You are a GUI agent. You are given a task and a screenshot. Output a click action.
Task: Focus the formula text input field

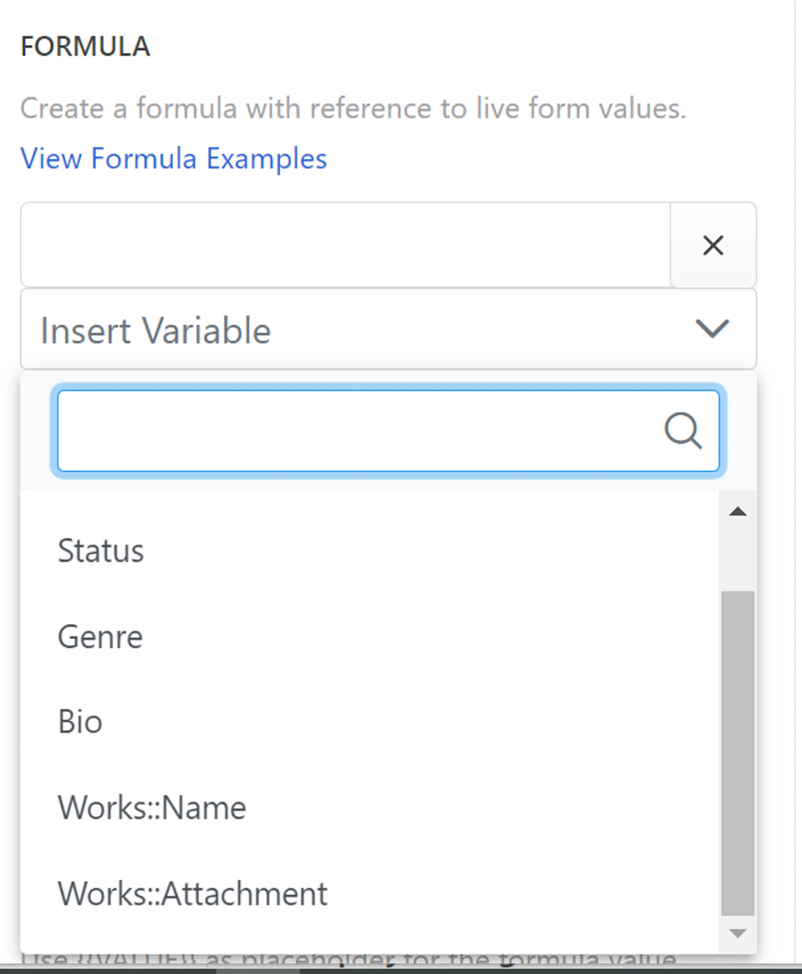[x=345, y=245]
